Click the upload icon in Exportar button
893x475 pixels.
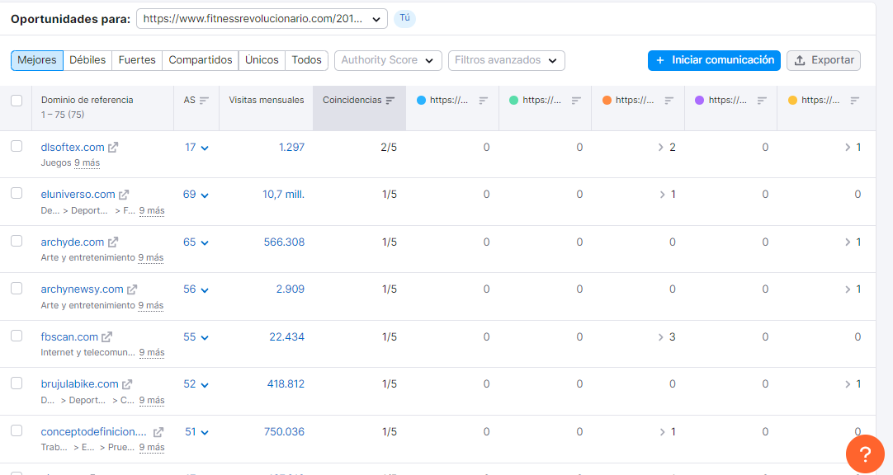pyautogui.click(x=800, y=60)
